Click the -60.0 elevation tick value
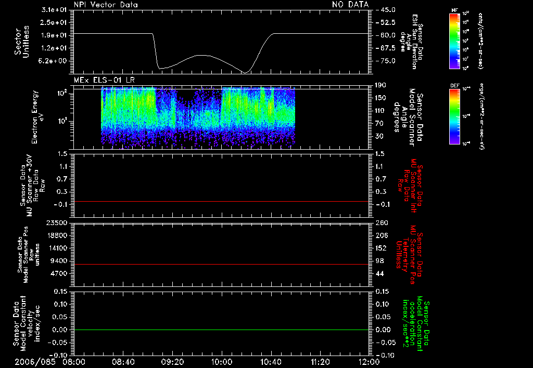 coord(386,35)
